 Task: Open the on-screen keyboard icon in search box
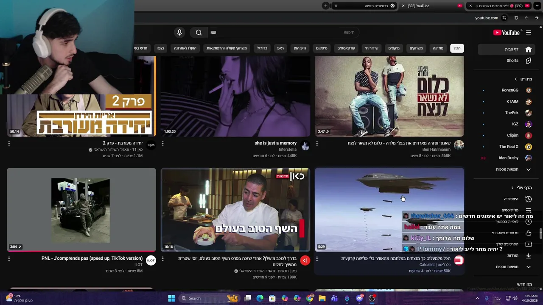pos(213,33)
